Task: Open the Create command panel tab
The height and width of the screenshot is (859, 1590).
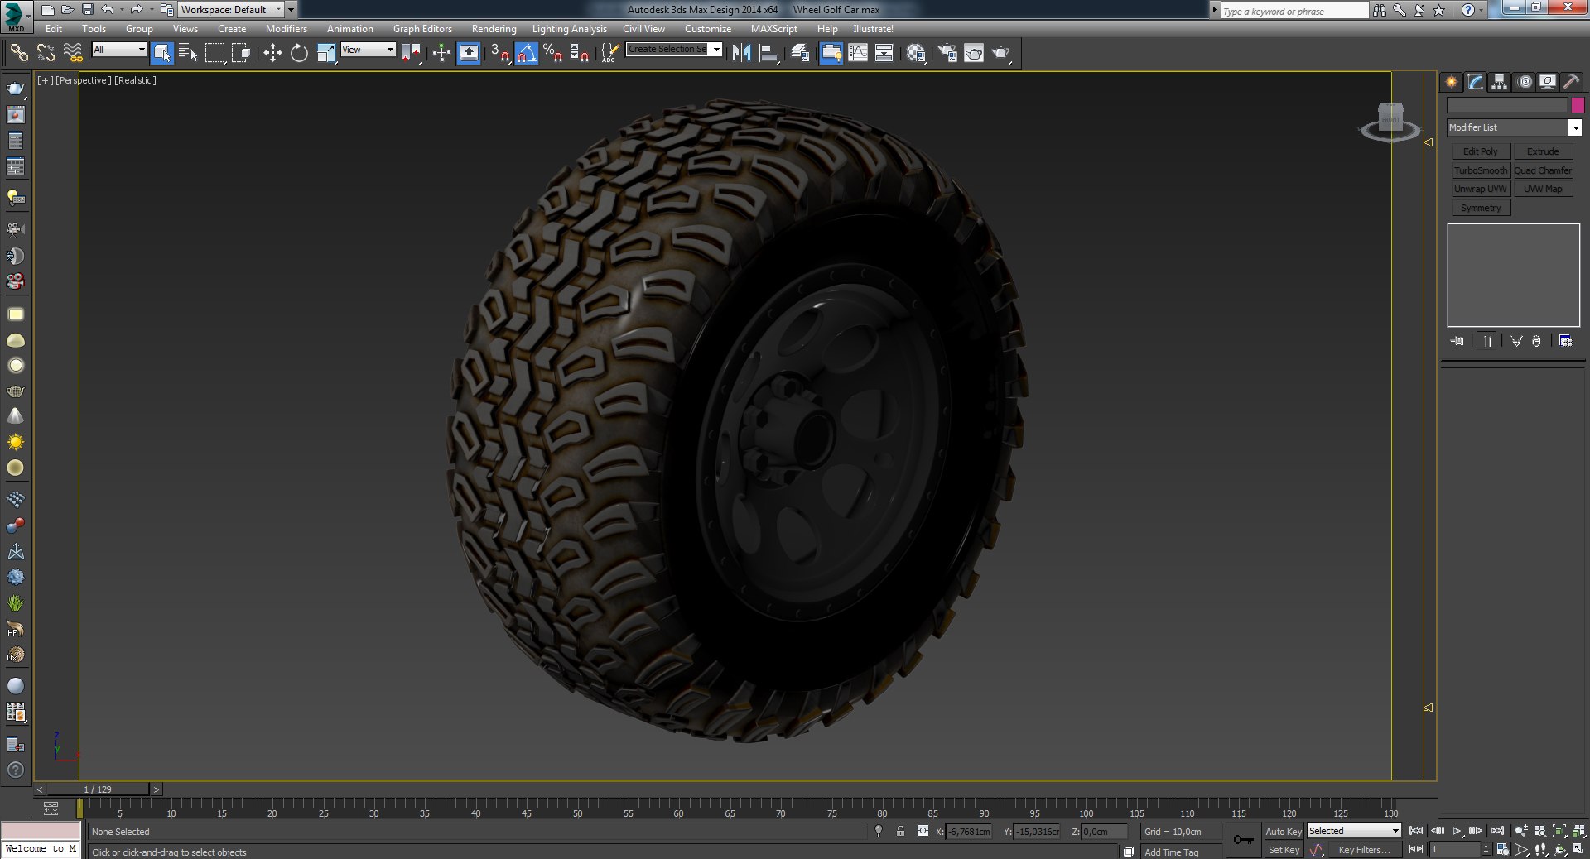Action: click(x=1451, y=82)
